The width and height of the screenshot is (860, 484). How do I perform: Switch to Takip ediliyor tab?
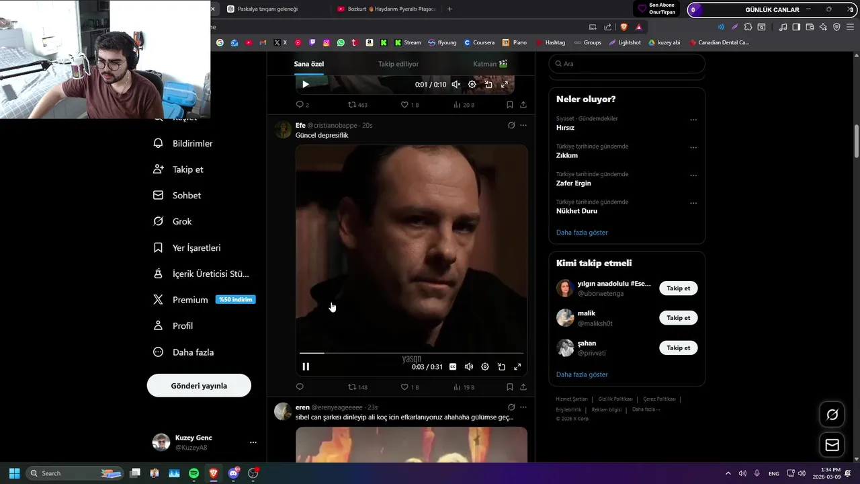tap(398, 64)
